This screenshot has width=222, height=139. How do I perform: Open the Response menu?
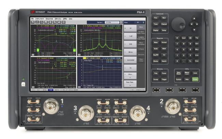[49, 18]
